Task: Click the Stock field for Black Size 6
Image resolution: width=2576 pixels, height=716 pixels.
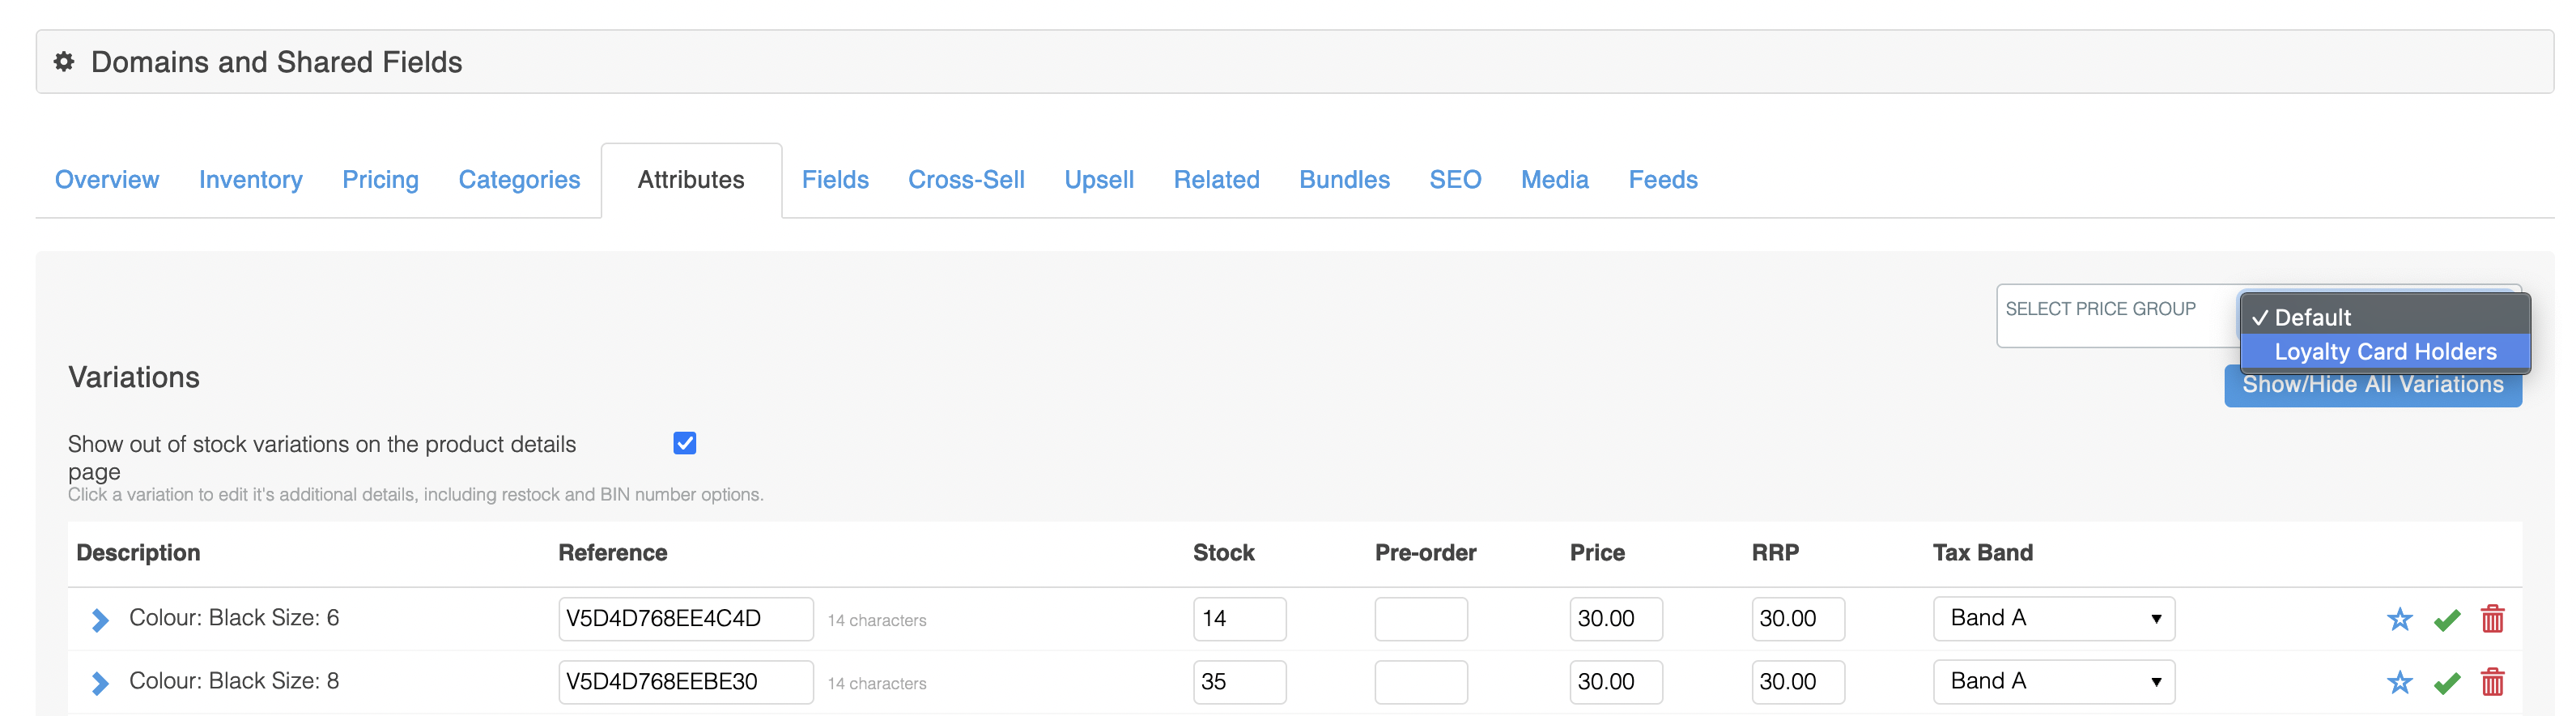Action: point(1238,619)
